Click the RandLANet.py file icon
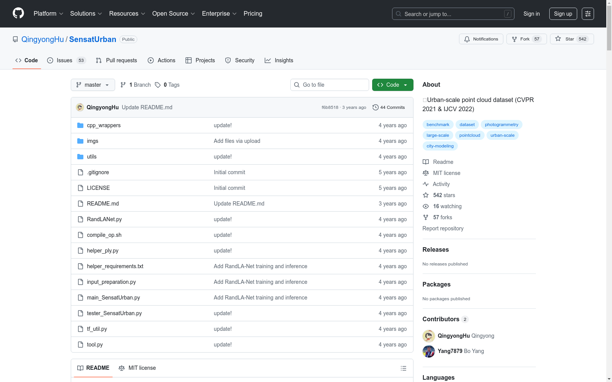612x382 pixels. point(80,219)
